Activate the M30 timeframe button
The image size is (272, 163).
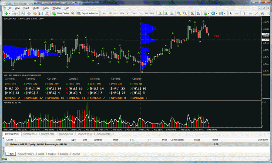tap(122, 13)
